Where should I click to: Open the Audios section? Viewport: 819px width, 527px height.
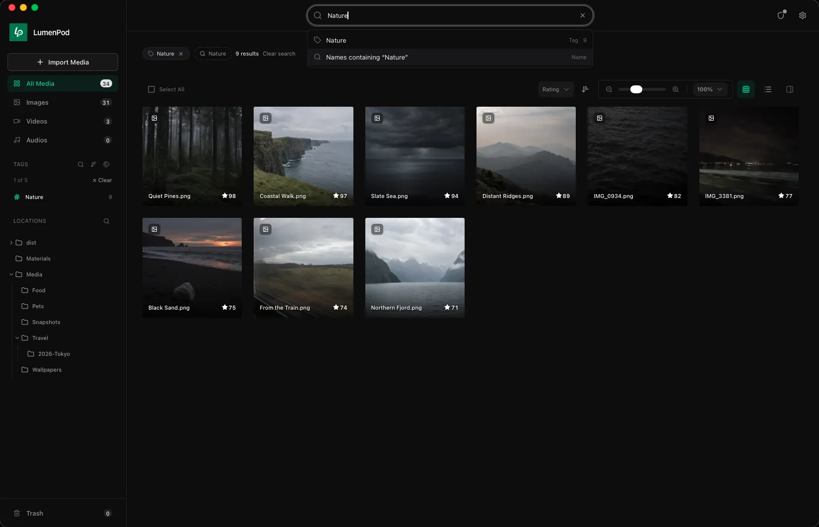pyautogui.click(x=63, y=140)
